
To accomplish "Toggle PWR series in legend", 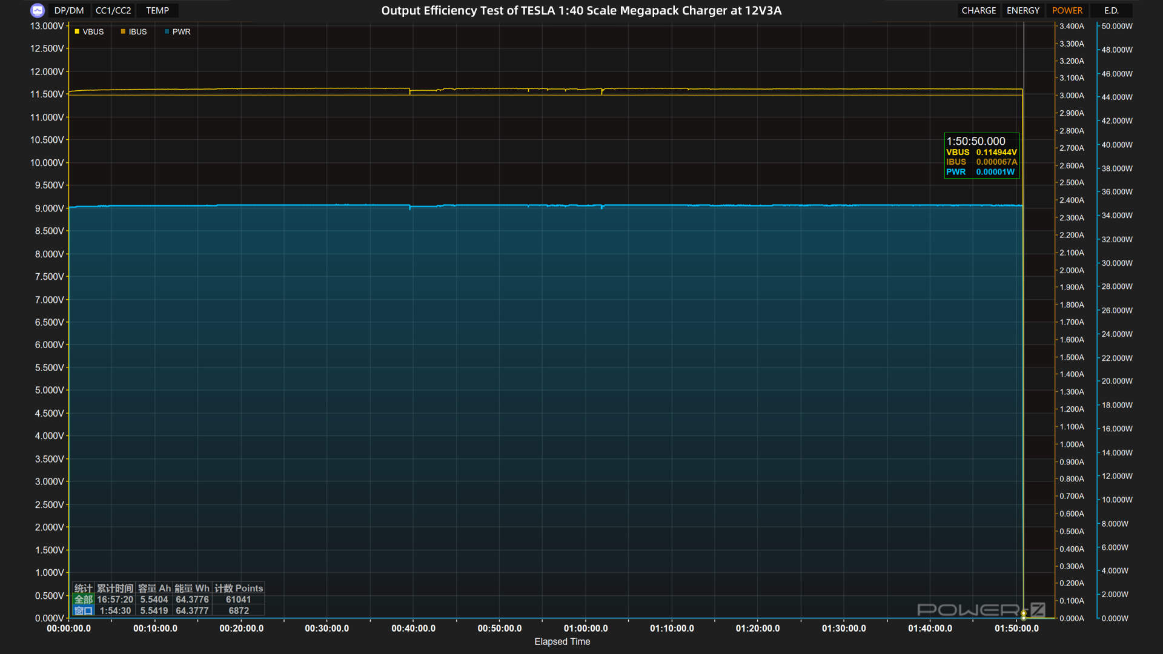I will pos(177,31).
